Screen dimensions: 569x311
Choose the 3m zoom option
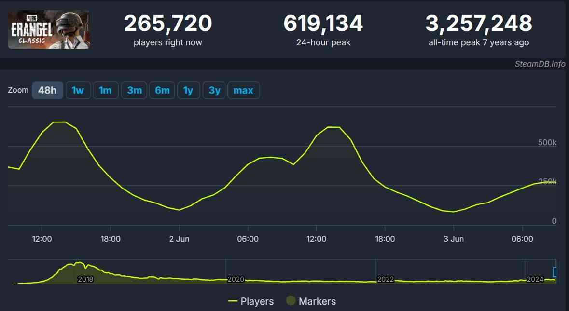click(134, 90)
